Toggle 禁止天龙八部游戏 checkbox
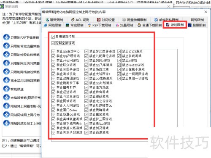 tap(53, 132)
